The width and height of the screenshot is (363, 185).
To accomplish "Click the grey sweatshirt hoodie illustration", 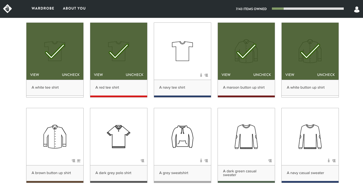I will tap(182, 136).
